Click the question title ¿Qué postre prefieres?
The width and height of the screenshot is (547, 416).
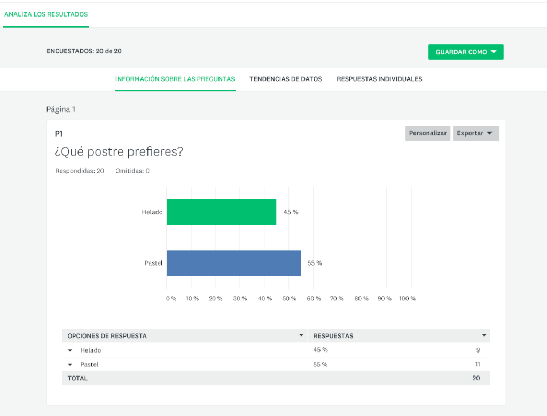[119, 152]
